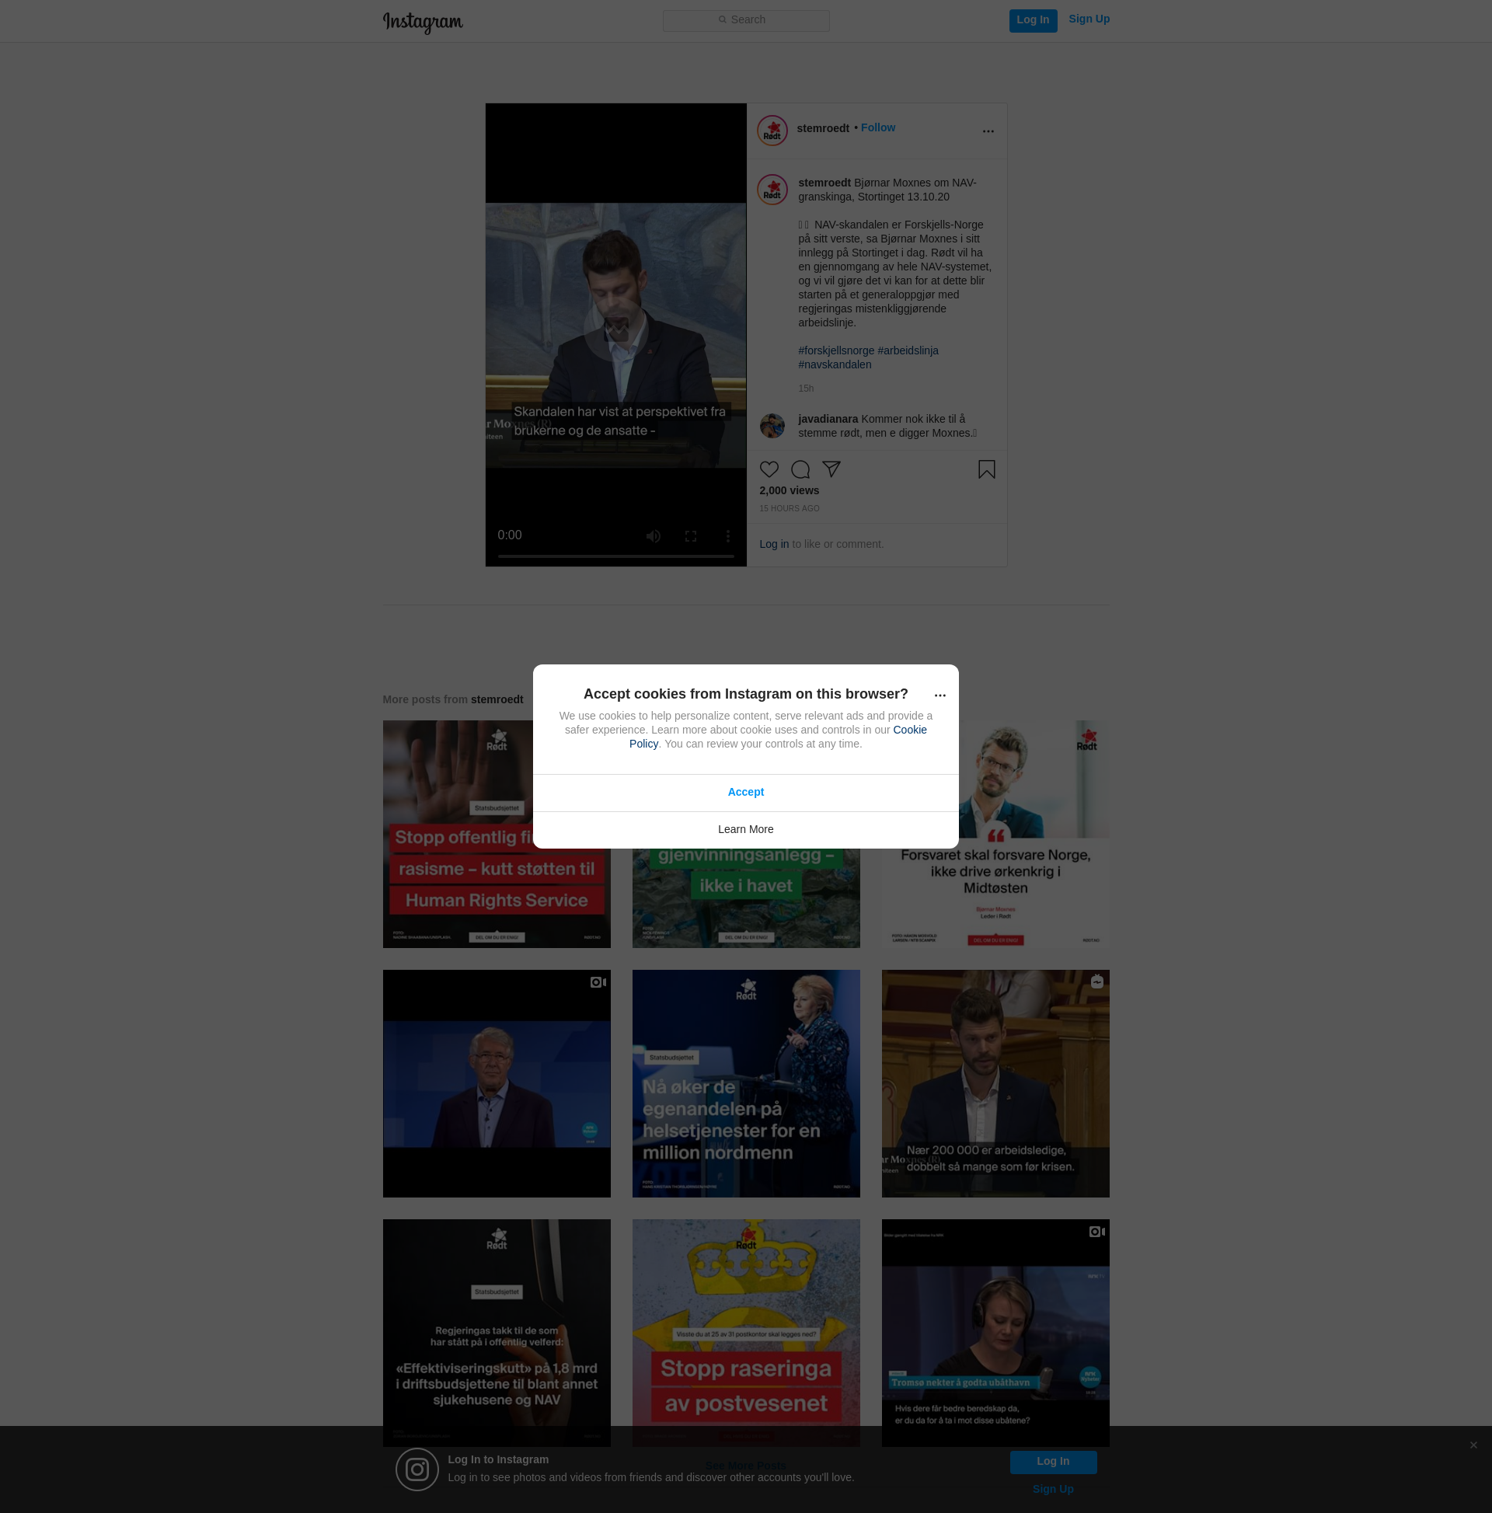Image resolution: width=1492 pixels, height=1513 pixels.
Task: Click javadianara commenter avatar
Action: point(772,426)
